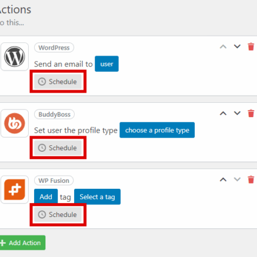Screen dimensions: 257x257
Task: Open the 'Select a tag' selector
Action: [x=97, y=197]
